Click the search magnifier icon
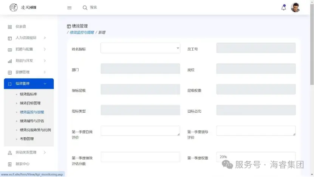Screen dimensions: 314x177 click(x=85, y=8)
